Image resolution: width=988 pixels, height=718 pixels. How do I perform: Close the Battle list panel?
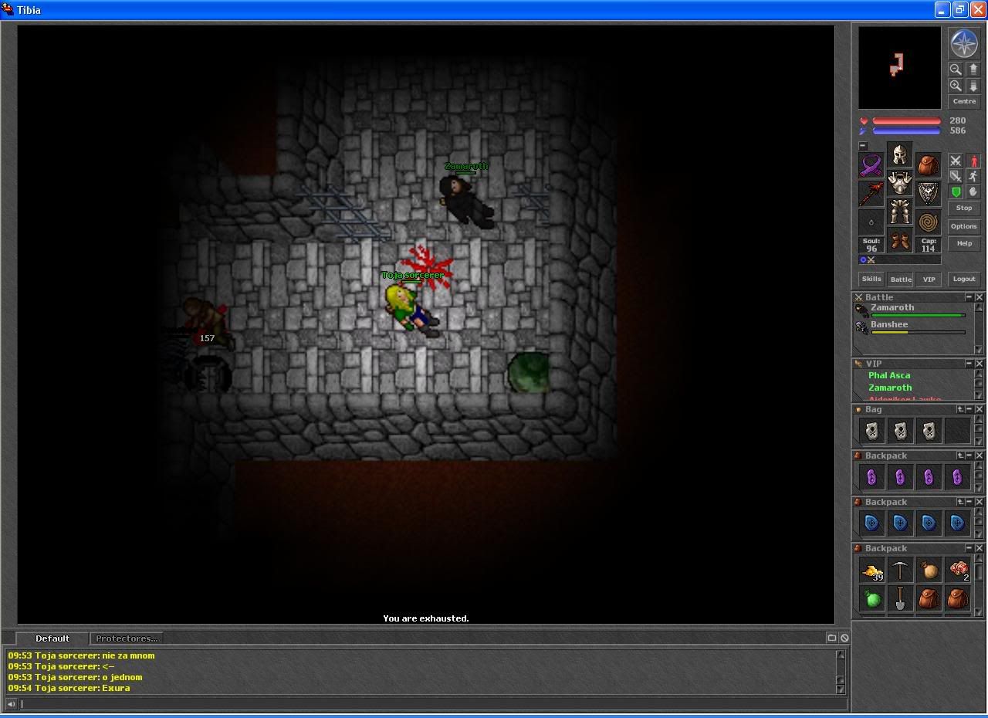979,297
